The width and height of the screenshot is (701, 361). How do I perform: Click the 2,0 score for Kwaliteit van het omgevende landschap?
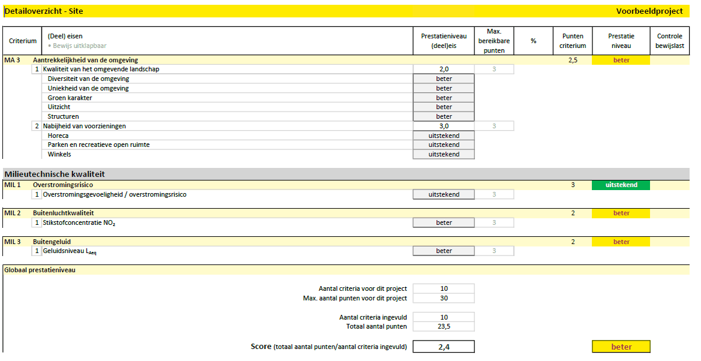coord(443,69)
